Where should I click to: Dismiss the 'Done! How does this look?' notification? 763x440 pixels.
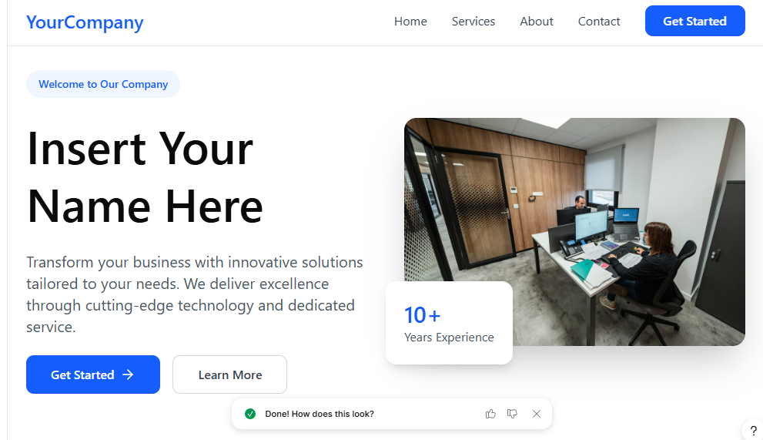[536, 414]
